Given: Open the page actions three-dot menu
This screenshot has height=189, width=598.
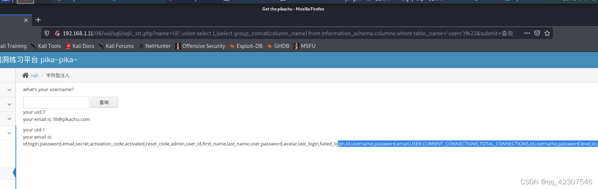Looking at the screenshot, I should (527, 33).
